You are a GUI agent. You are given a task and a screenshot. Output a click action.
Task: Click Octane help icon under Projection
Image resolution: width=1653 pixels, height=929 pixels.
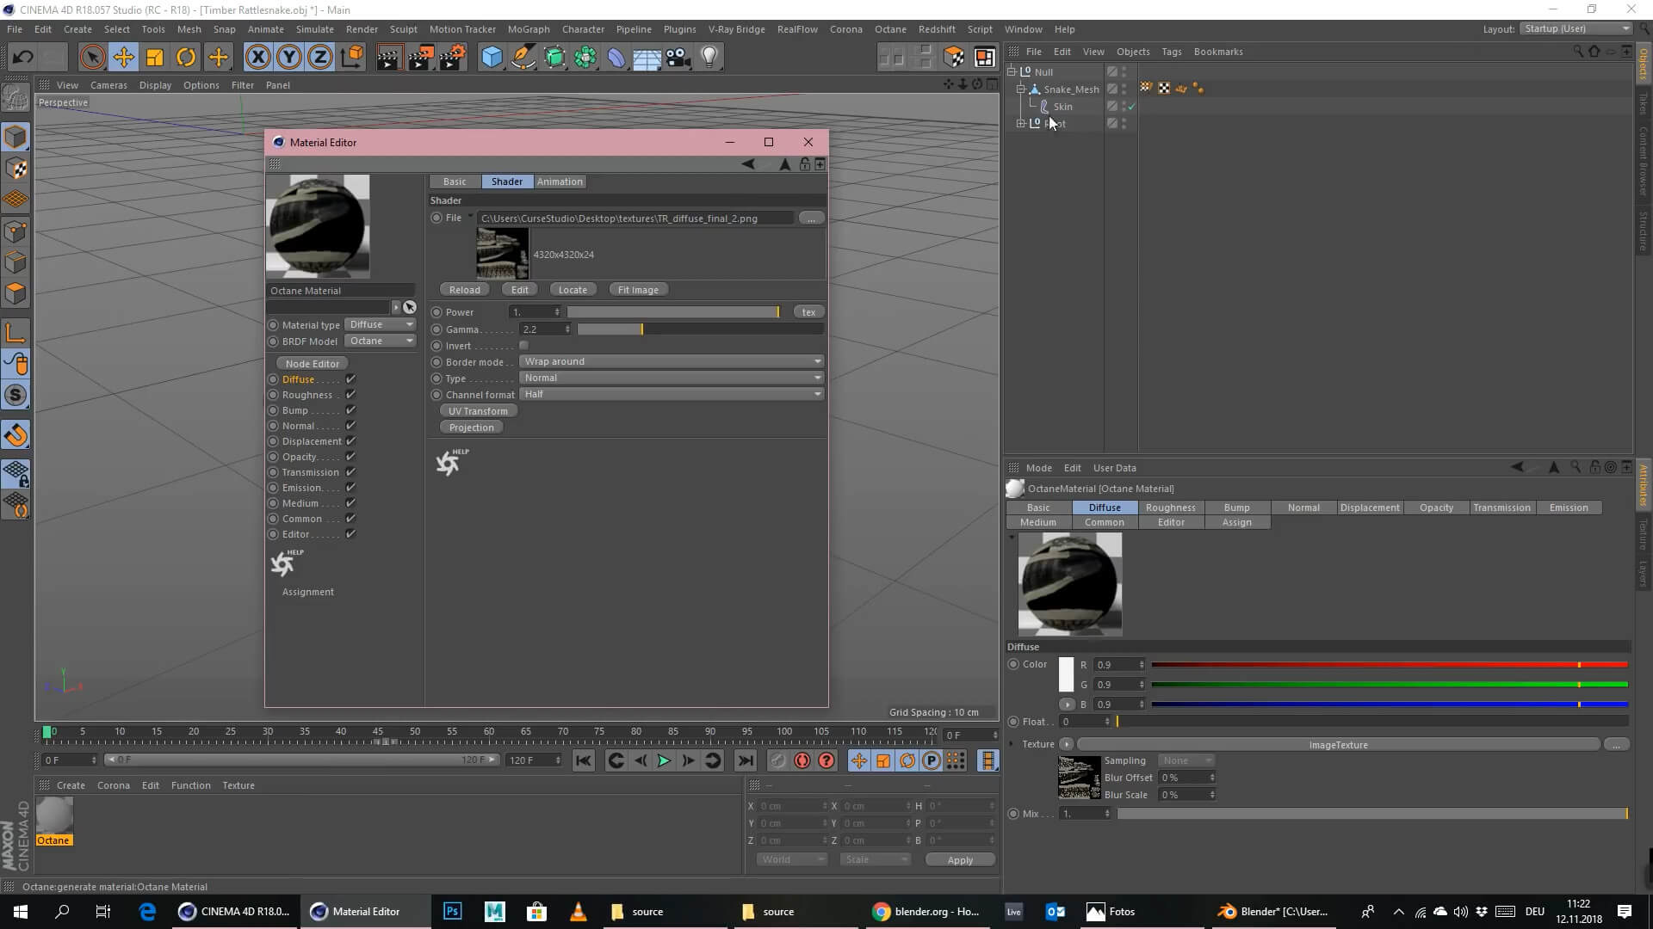coord(449,463)
